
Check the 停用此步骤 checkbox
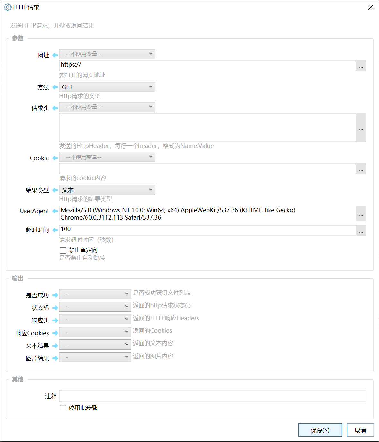63,408
